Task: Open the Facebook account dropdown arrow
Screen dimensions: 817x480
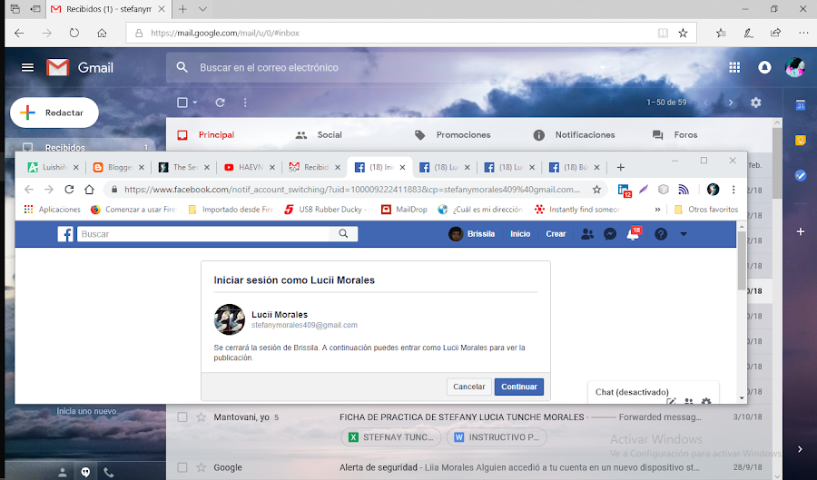Action: [684, 234]
